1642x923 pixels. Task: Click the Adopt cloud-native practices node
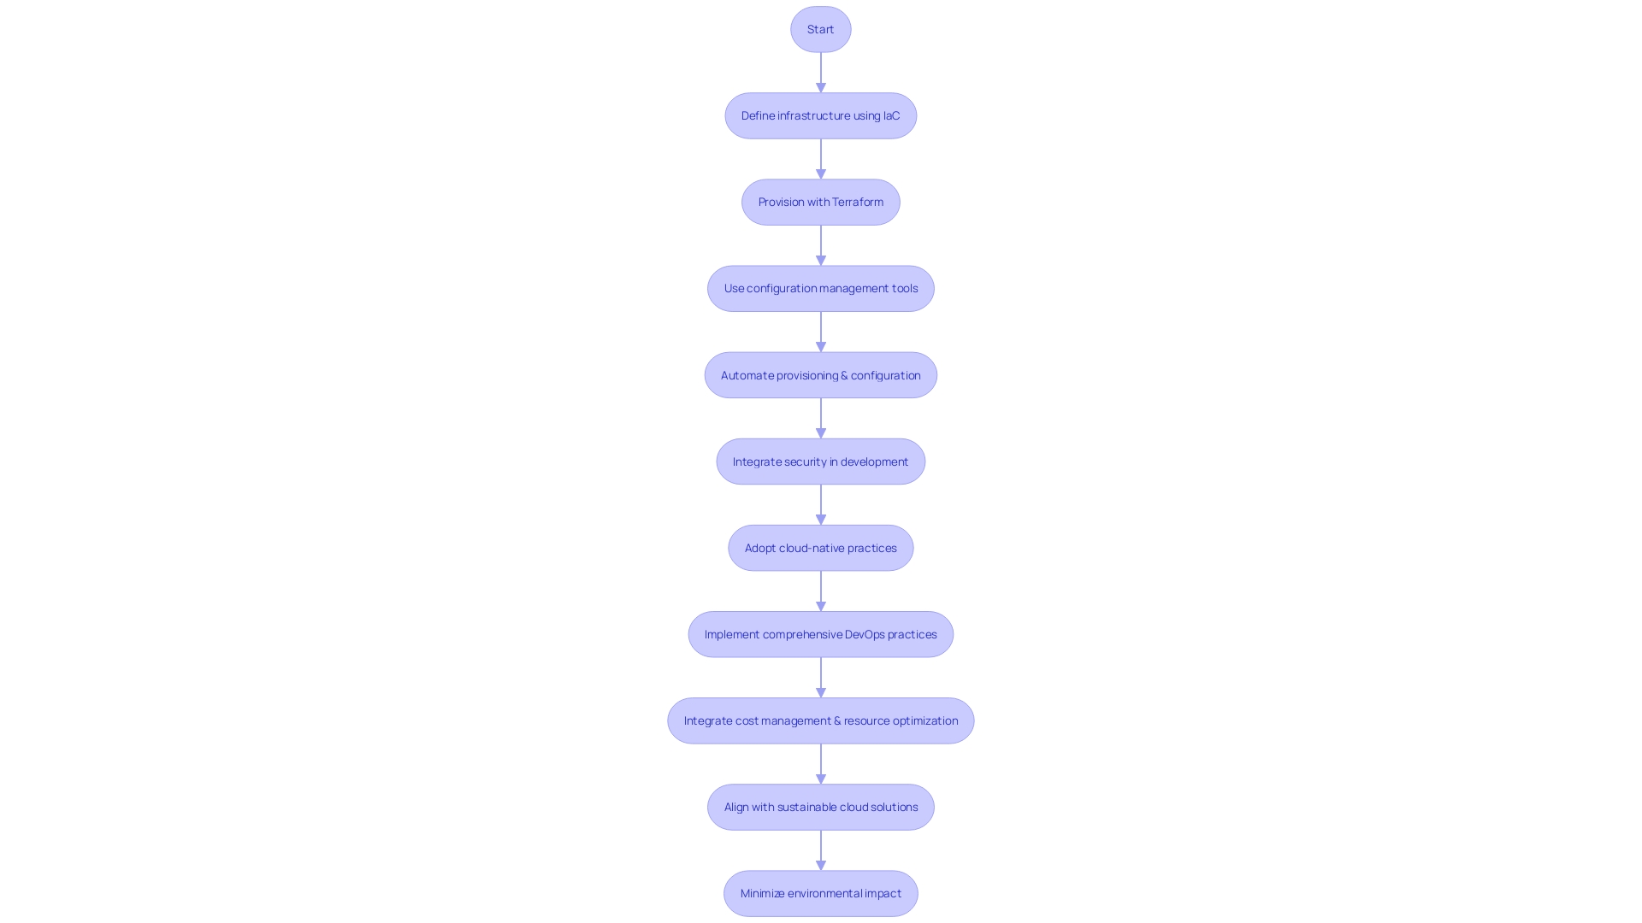pos(821,547)
